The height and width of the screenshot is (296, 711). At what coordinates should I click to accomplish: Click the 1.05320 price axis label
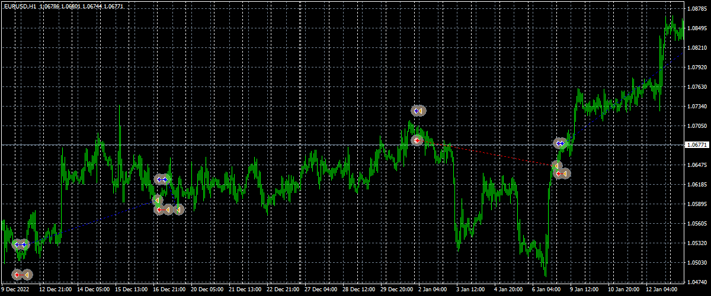697,243
